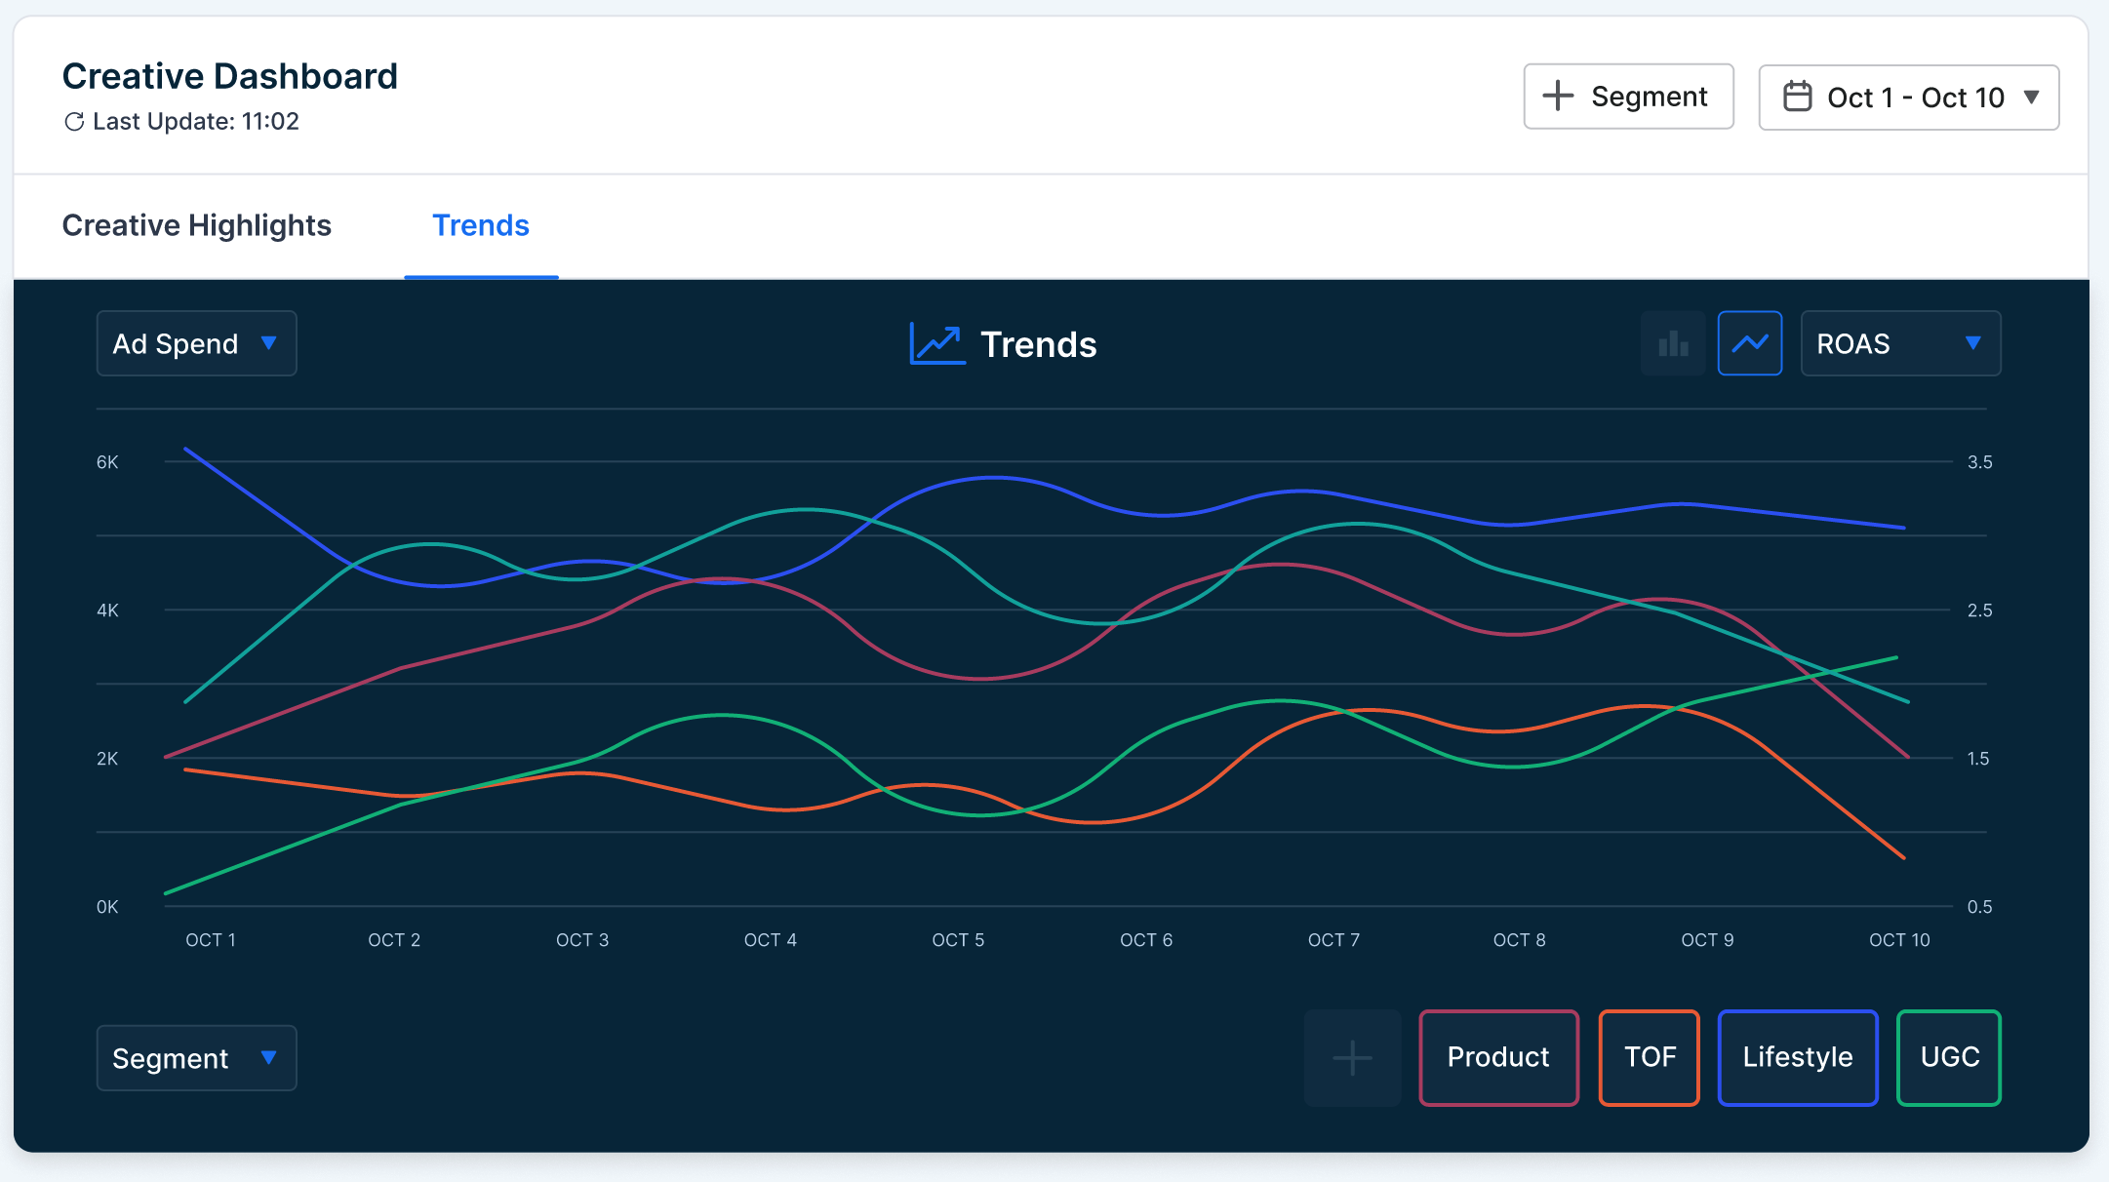Click the calendar icon in date selector
2109x1182 pixels.
click(x=1798, y=96)
